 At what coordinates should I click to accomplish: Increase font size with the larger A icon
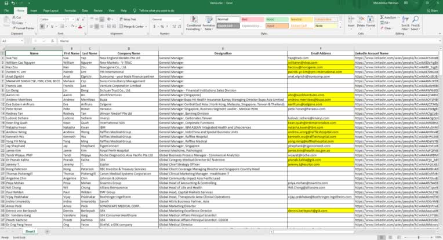(78, 20)
